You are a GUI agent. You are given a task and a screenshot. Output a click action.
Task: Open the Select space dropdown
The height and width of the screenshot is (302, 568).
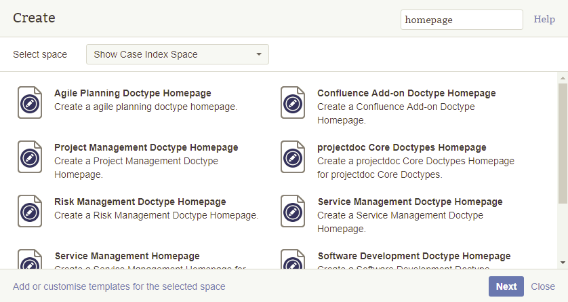(177, 54)
